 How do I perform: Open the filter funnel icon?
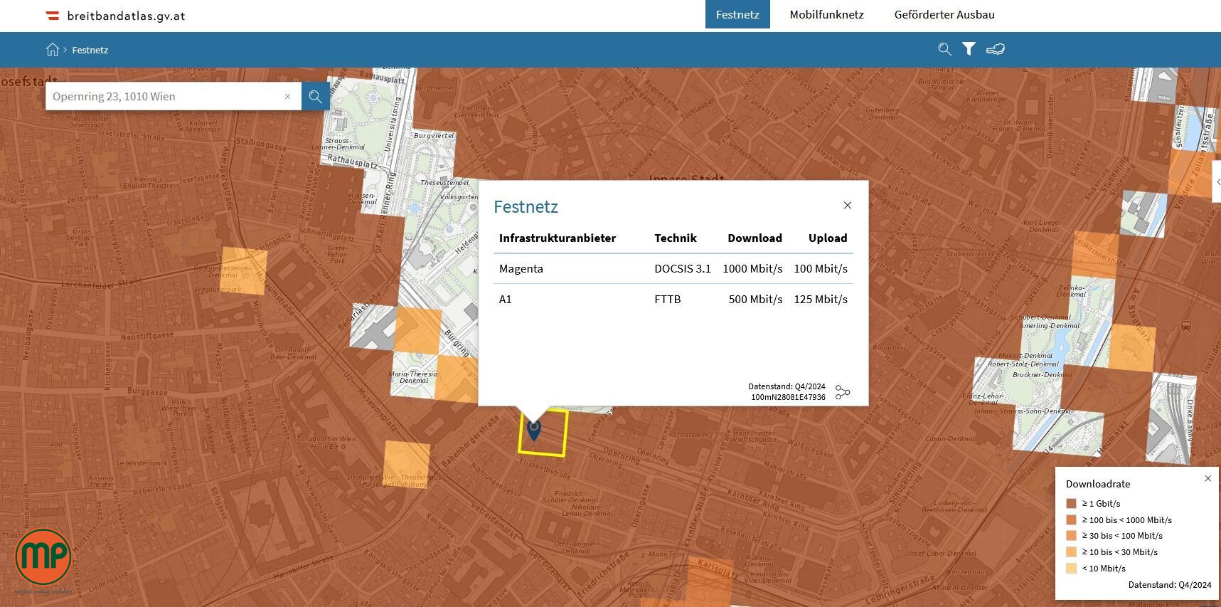coord(969,49)
